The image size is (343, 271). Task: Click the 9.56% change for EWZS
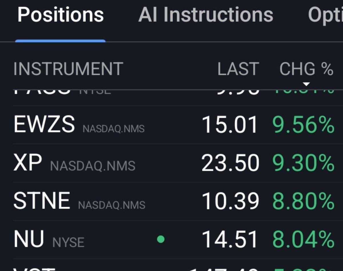[304, 125]
